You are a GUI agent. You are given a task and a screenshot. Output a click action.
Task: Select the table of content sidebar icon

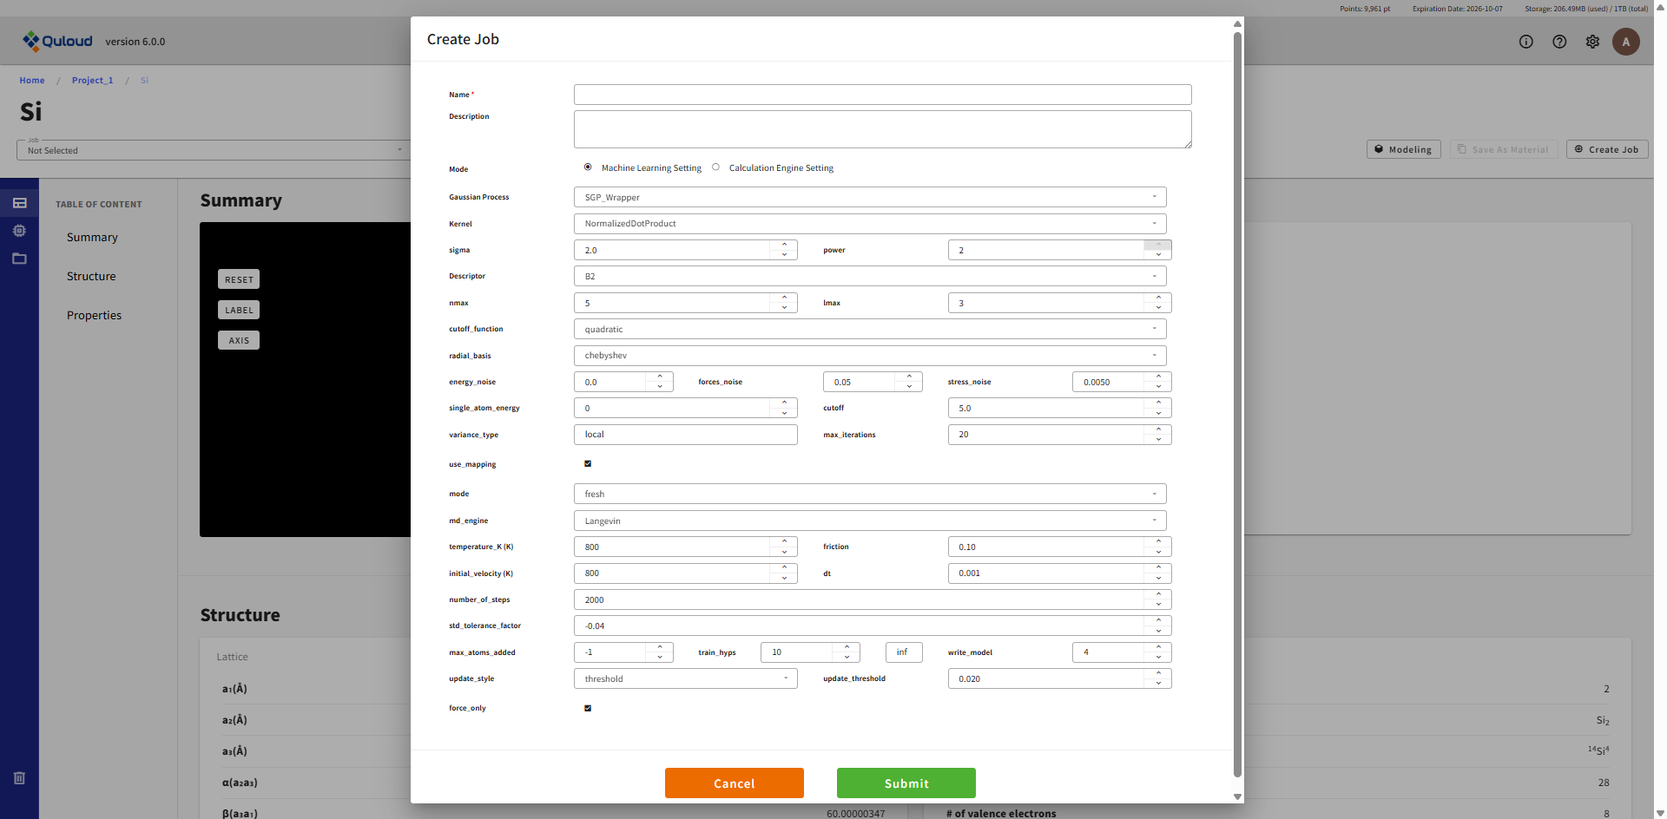pos(19,203)
